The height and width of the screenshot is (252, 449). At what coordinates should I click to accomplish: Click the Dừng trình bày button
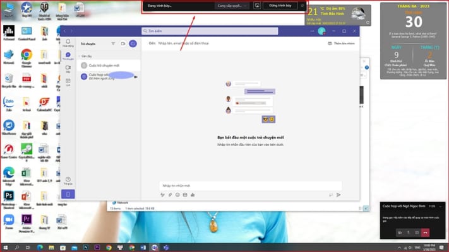[x=280, y=6]
